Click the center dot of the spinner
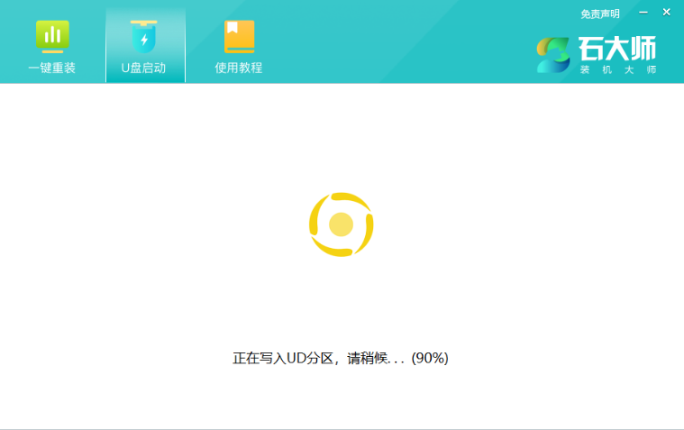The height and width of the screenshot is (430, 684). [x=341, y=224]
